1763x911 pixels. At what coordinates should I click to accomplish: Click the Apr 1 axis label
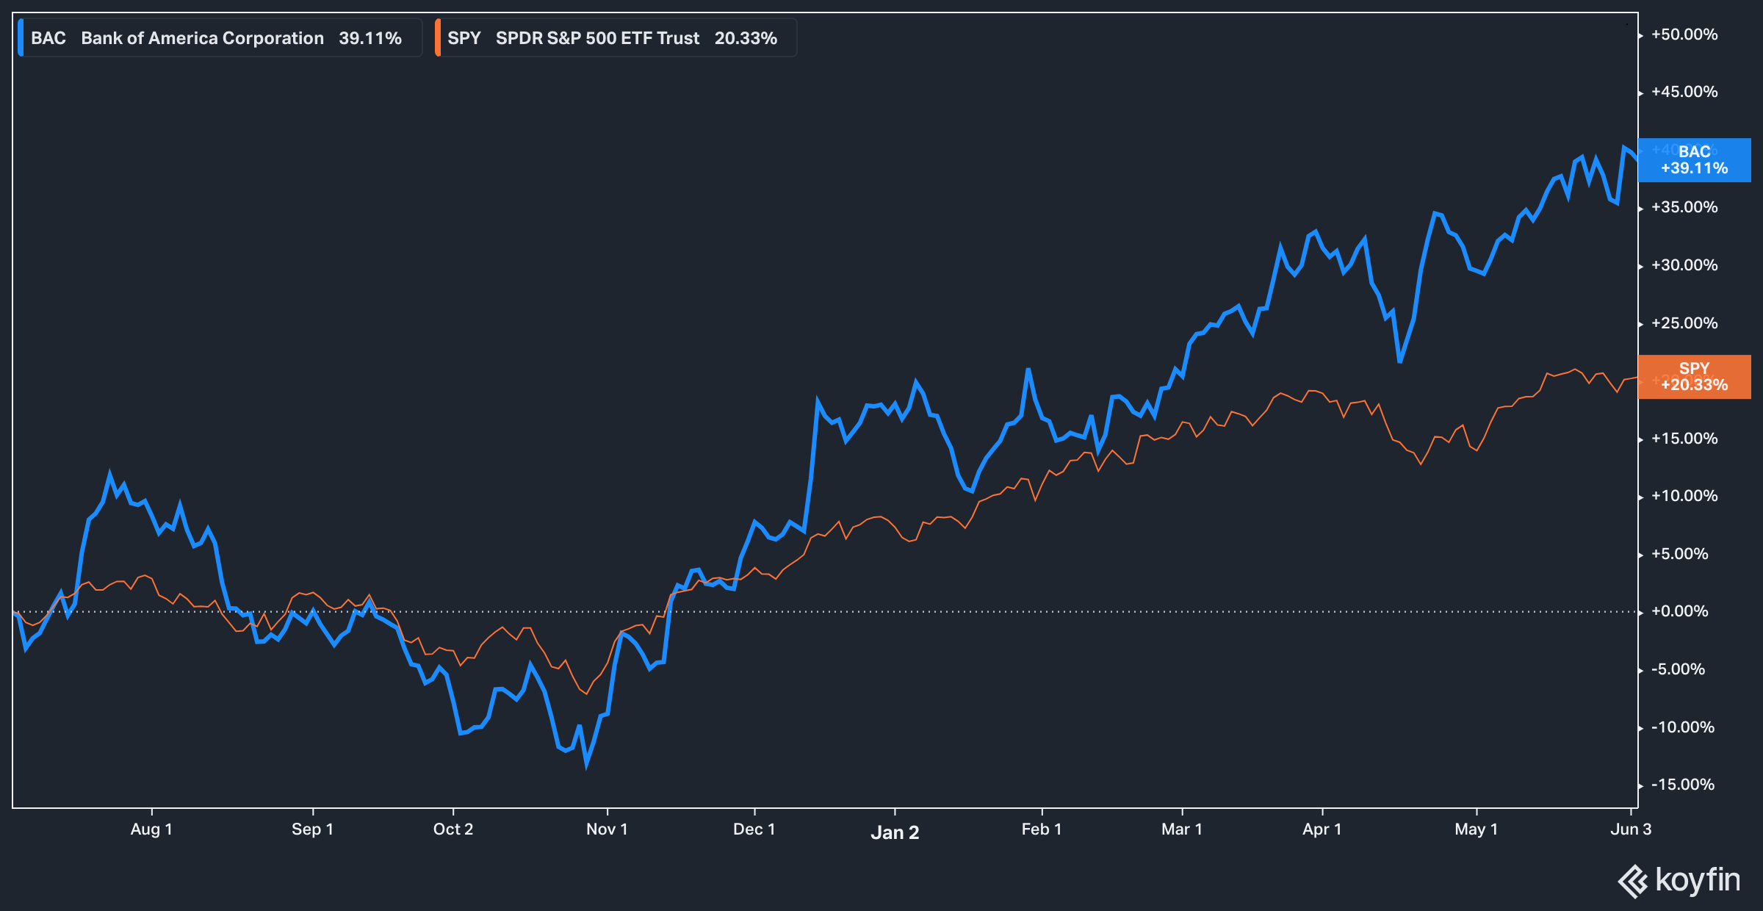[1322, 829]
